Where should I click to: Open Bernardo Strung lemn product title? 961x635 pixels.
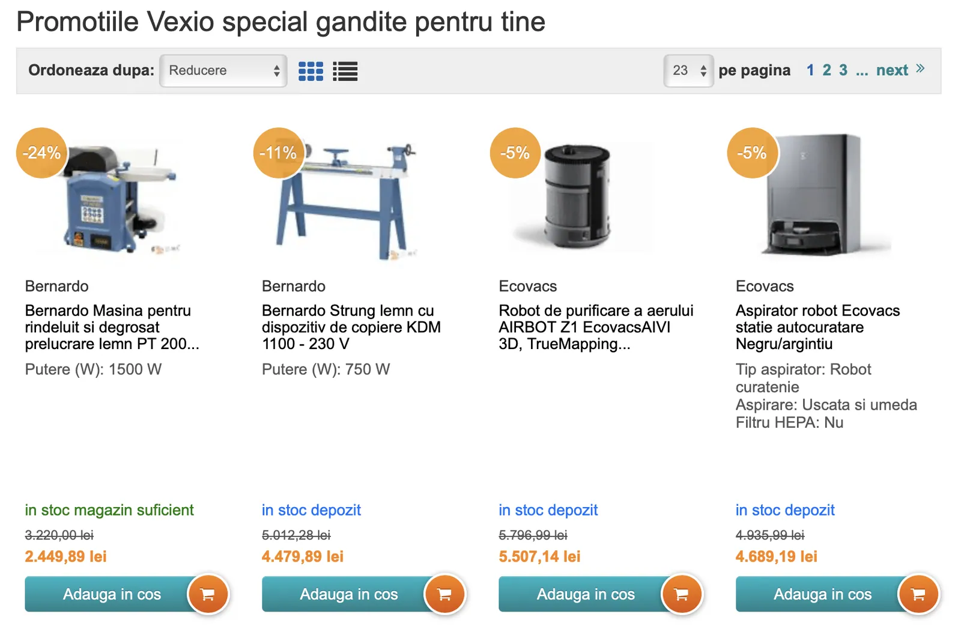351,327
